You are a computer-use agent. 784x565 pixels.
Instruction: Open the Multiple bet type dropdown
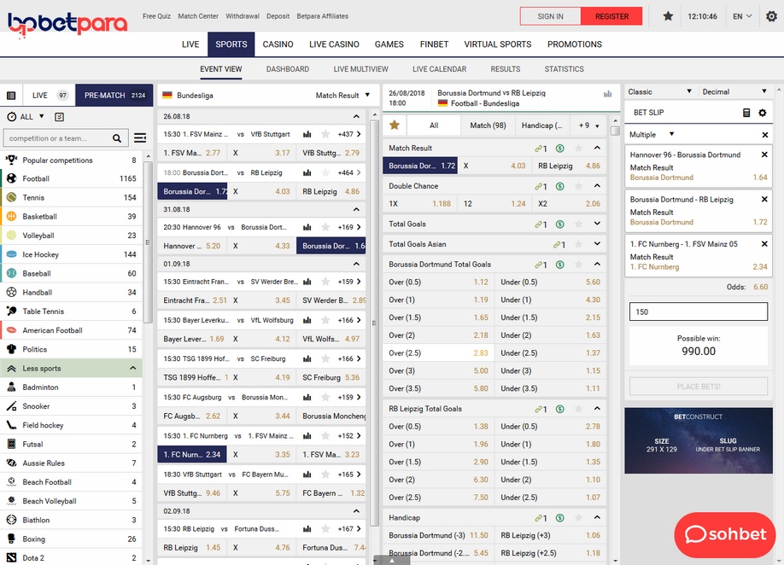tap(652, 135)
